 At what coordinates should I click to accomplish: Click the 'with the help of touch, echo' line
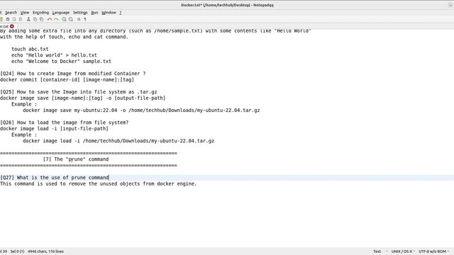point(64,37)
